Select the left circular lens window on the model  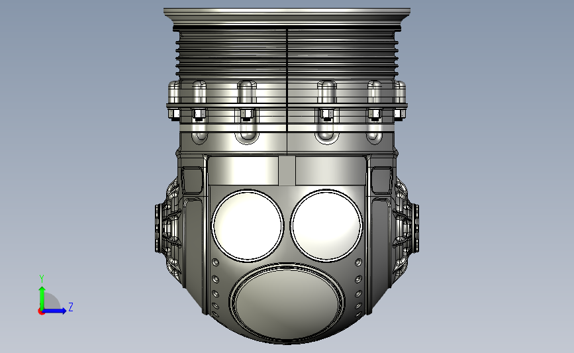(248, 225)
